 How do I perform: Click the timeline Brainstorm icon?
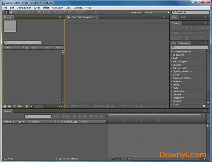pos(91,116)
